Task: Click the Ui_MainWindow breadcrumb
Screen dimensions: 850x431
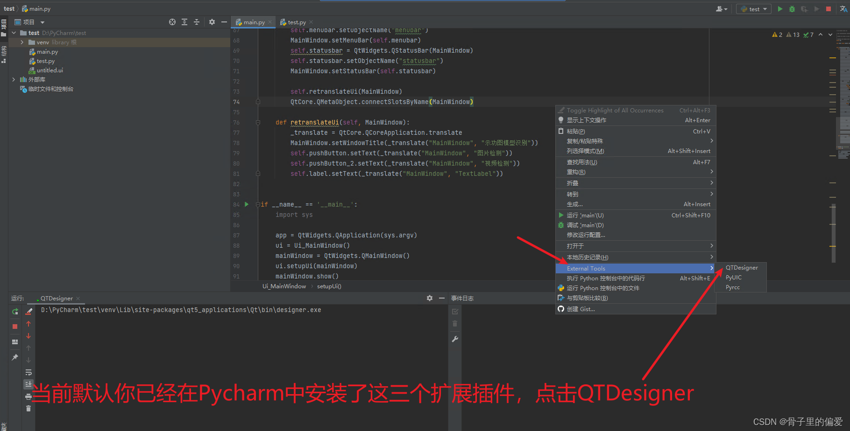Action: click(x=284, y=286)
